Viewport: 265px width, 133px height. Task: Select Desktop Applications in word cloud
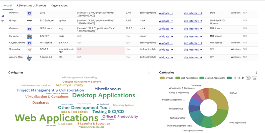104,96
